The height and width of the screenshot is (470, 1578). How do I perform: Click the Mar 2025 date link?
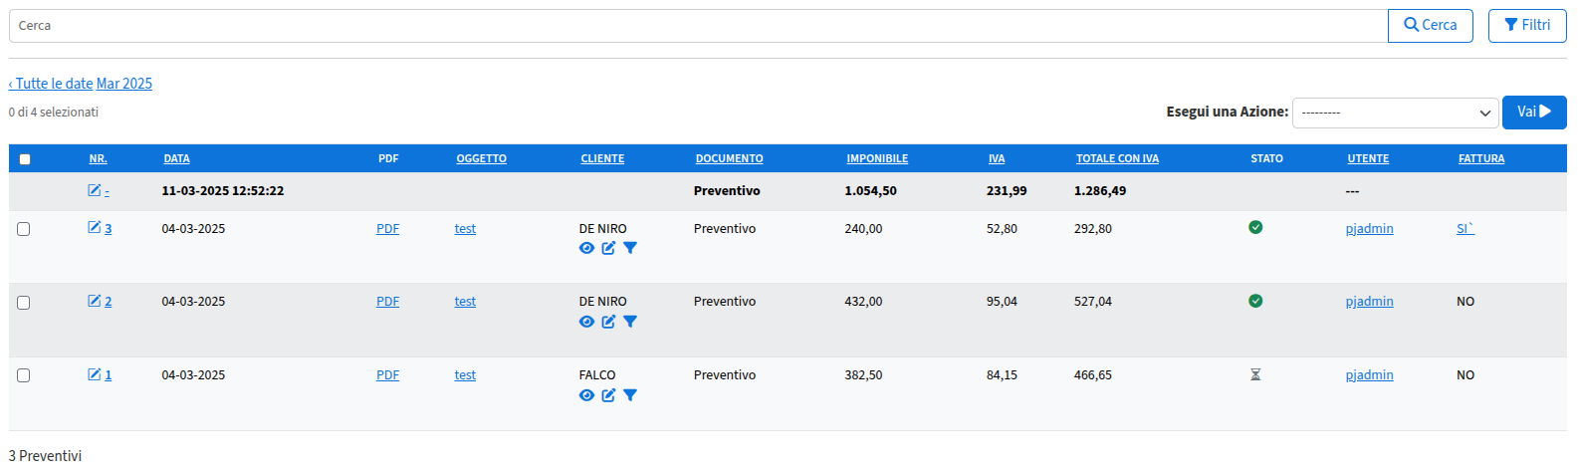pos(124,84)
